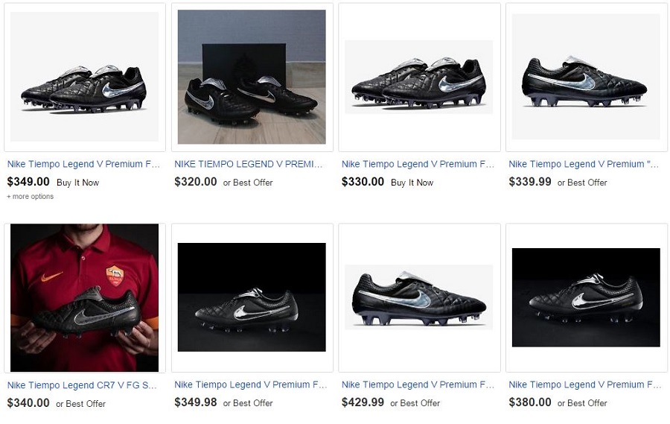View thumbnail of the $429.99 cleat
670x424 pixels.
tap(418, 298)
